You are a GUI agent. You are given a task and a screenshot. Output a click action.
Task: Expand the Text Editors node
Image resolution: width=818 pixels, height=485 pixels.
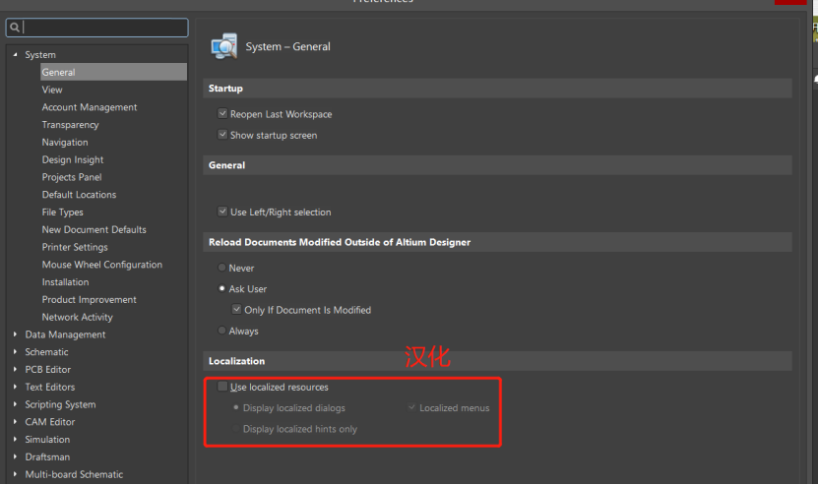pos(15,387)
